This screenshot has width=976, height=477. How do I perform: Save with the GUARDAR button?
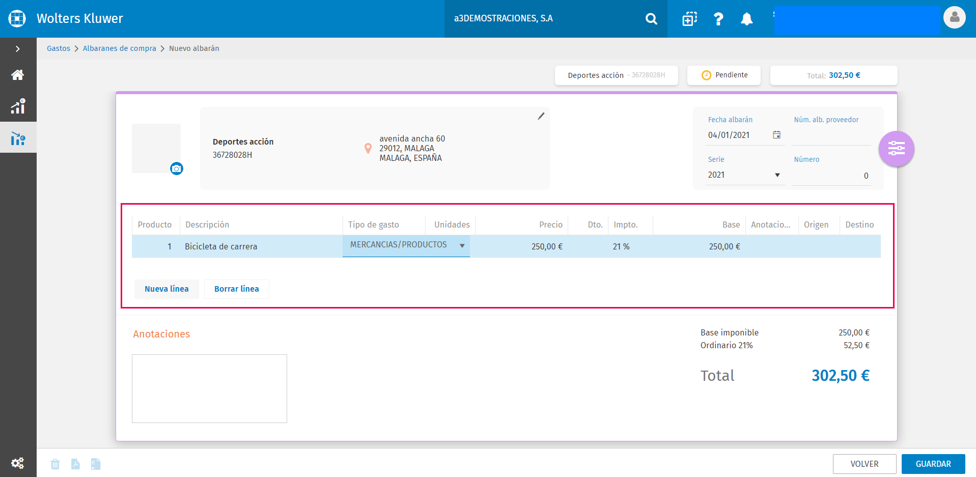pyautogui.click(x=933, y=464)
